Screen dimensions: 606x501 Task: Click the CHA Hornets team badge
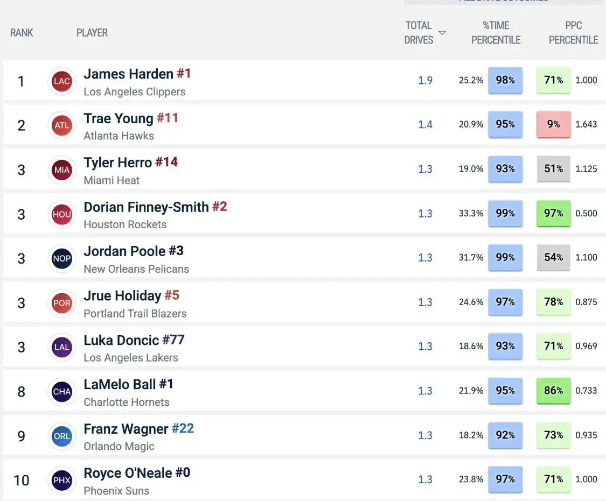click(62, 392)
